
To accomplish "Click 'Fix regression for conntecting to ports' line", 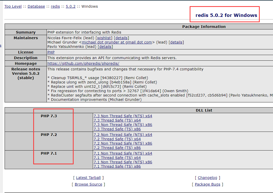I will pos(118,91).
